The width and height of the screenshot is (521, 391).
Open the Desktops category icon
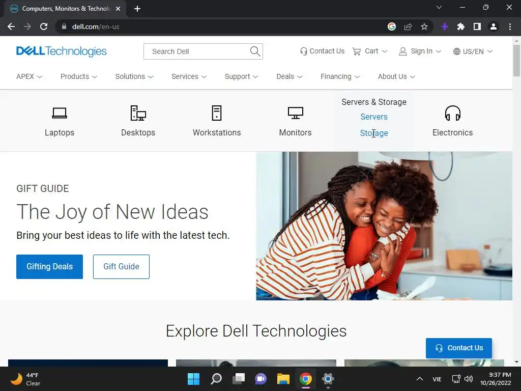pos(138,113)
